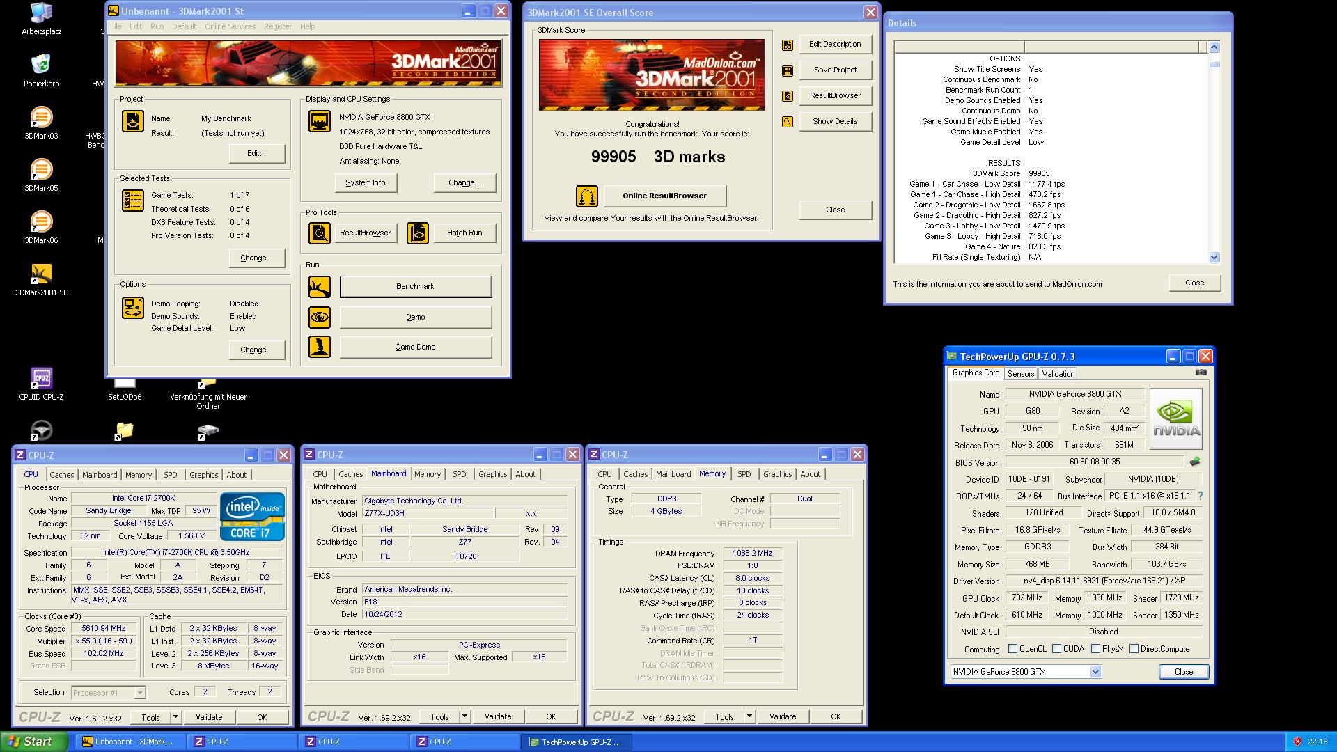Click the Project icon in 3DMark2001
The width and height of the screenshot is (1337, 752).
click(133, 121)
